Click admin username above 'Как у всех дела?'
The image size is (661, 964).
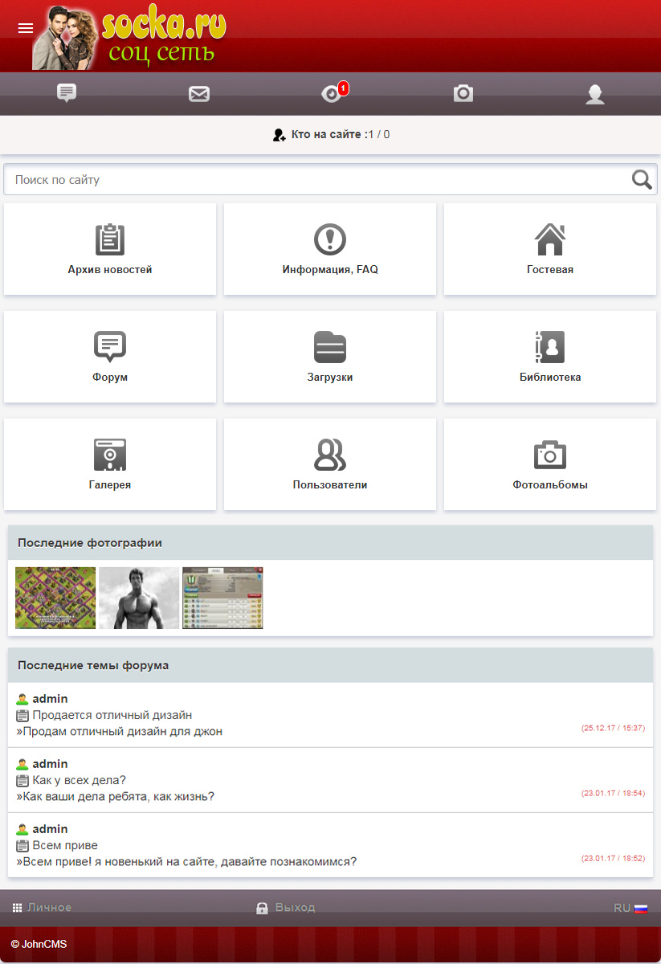pyautogui.click(x=50, y=764)
